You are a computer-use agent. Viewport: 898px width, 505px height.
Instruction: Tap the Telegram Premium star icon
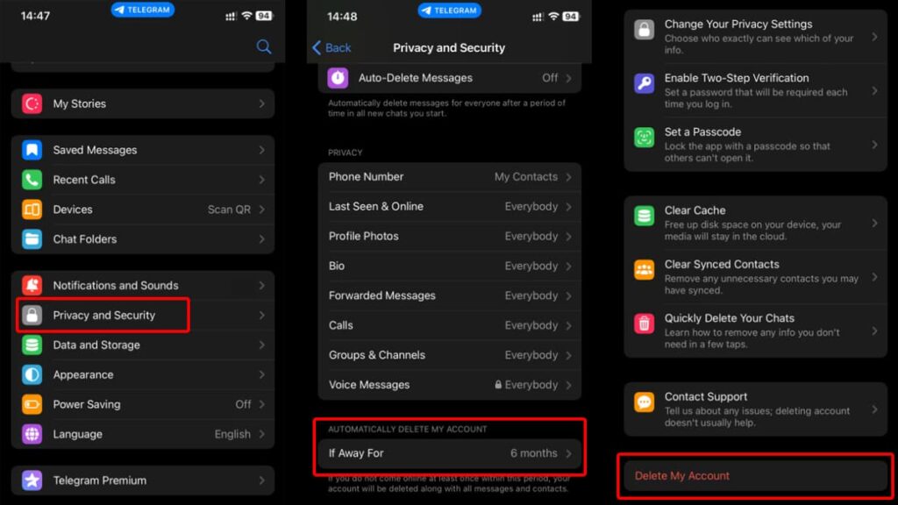(32, 480)
